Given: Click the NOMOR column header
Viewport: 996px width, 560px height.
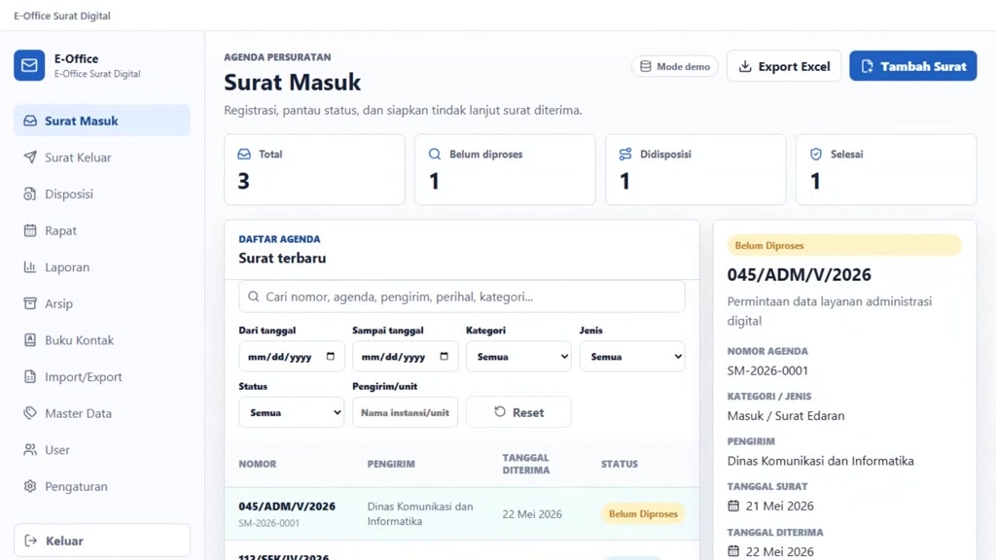Looking at the screenshot, I should (257, 464).
